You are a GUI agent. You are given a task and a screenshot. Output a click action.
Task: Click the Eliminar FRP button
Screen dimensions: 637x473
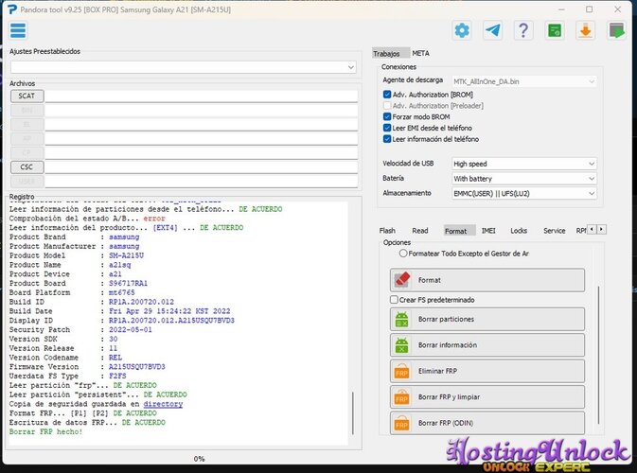(487, 371)
